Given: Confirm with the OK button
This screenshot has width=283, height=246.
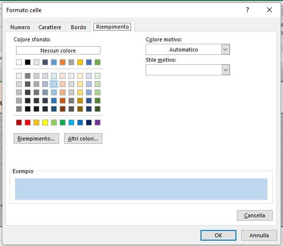Looking at the screenshot, I should pos(218,235).
